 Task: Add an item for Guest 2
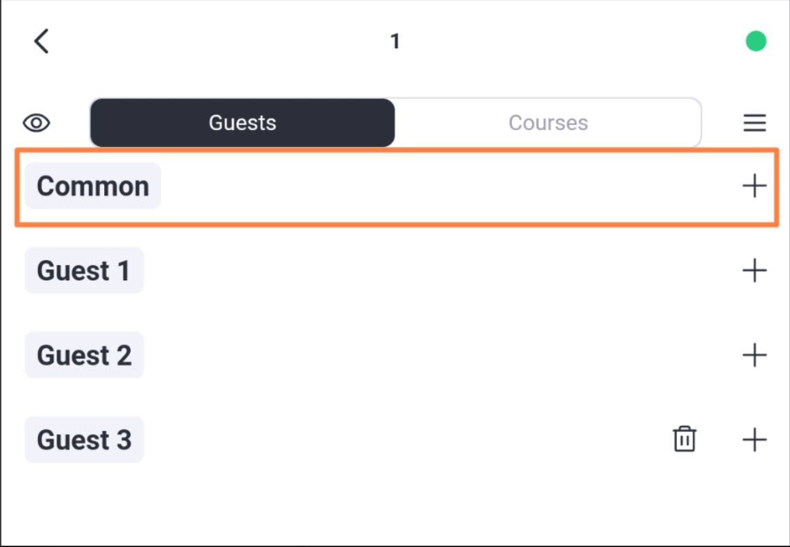tap(754, 355)
